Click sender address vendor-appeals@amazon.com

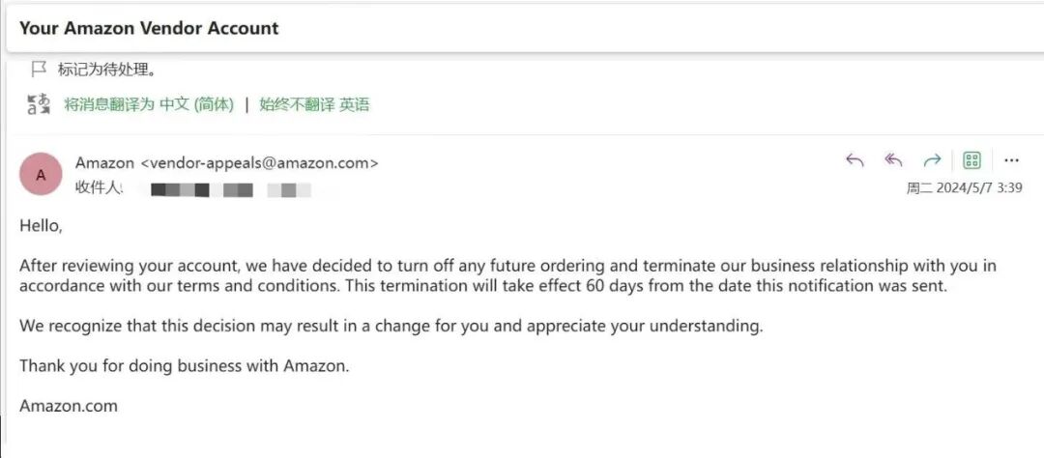click(259, 162)
